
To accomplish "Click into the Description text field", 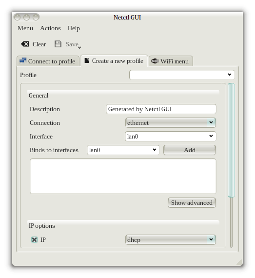I will 161,109.
